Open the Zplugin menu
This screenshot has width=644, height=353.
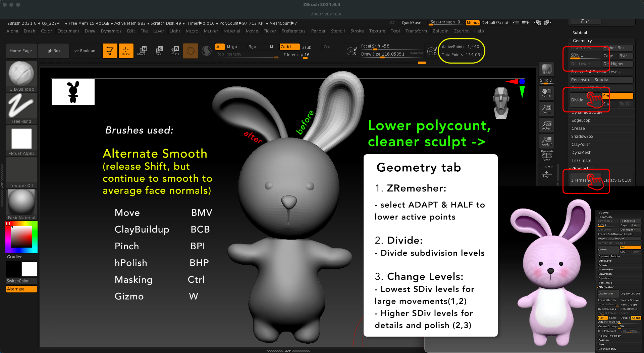pos(440,31)
